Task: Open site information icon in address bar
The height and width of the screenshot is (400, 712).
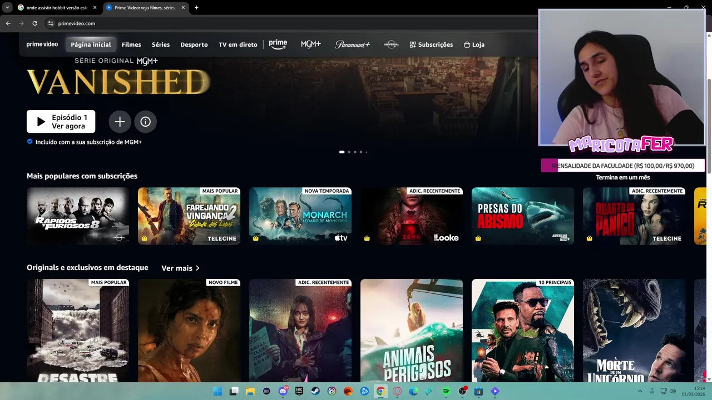Action: pos(50,23)
